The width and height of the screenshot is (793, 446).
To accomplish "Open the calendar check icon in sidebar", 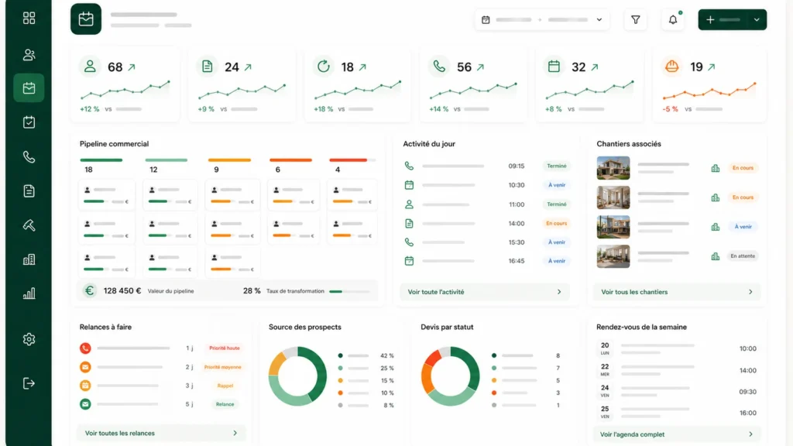I will pos(29,122).
